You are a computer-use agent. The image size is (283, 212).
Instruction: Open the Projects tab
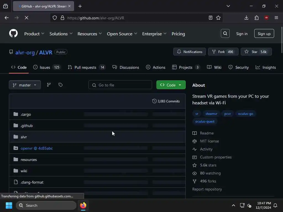point(186,67)
